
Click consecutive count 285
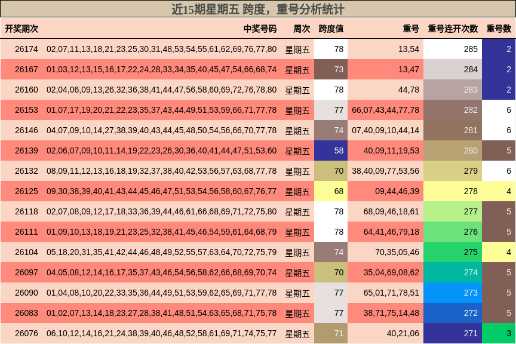click(453, 49)
